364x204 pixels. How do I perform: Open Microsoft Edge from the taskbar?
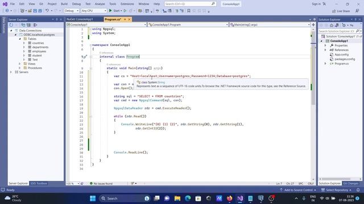click(188, 198)
